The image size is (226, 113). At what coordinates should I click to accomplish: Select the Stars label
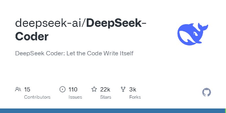(x=106, y=97)
